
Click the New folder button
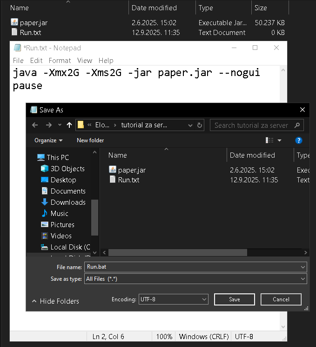tap(90, 140)
